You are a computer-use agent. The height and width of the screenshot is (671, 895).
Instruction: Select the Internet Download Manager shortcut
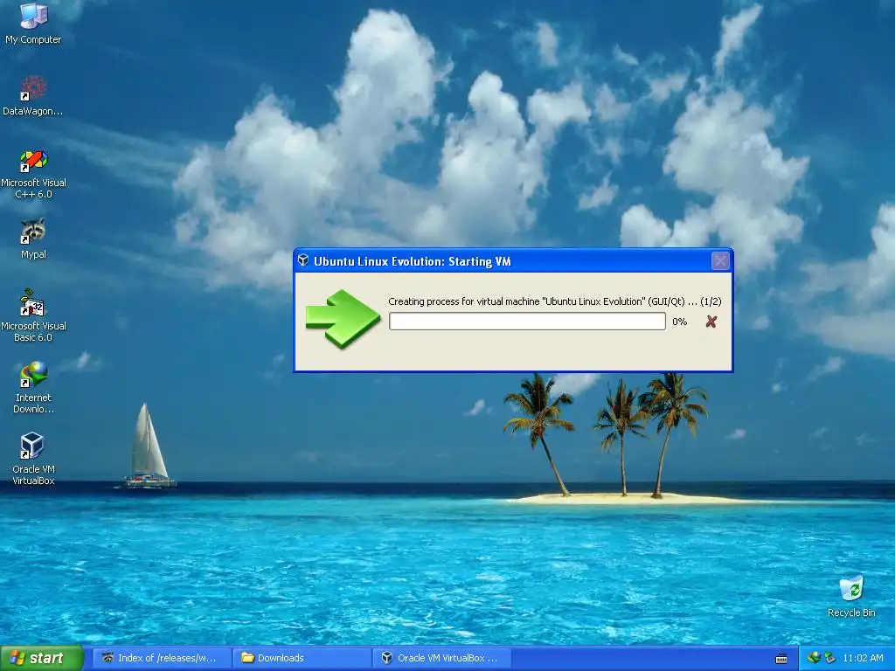click(33, 387)
